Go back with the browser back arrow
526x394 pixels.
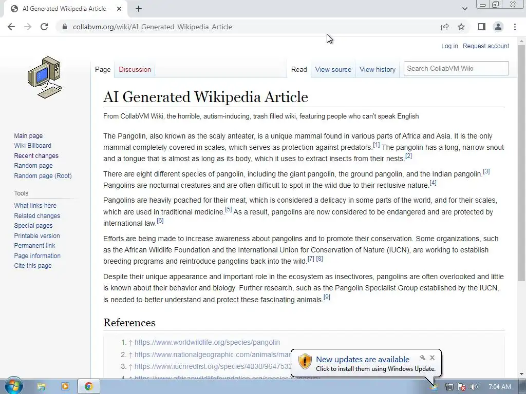pyautogui.click(x=11, y=27)
